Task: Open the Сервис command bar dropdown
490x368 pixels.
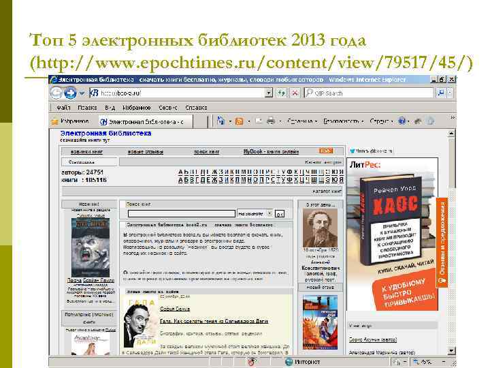Action: pyautogui.click(x=381, y=121)
